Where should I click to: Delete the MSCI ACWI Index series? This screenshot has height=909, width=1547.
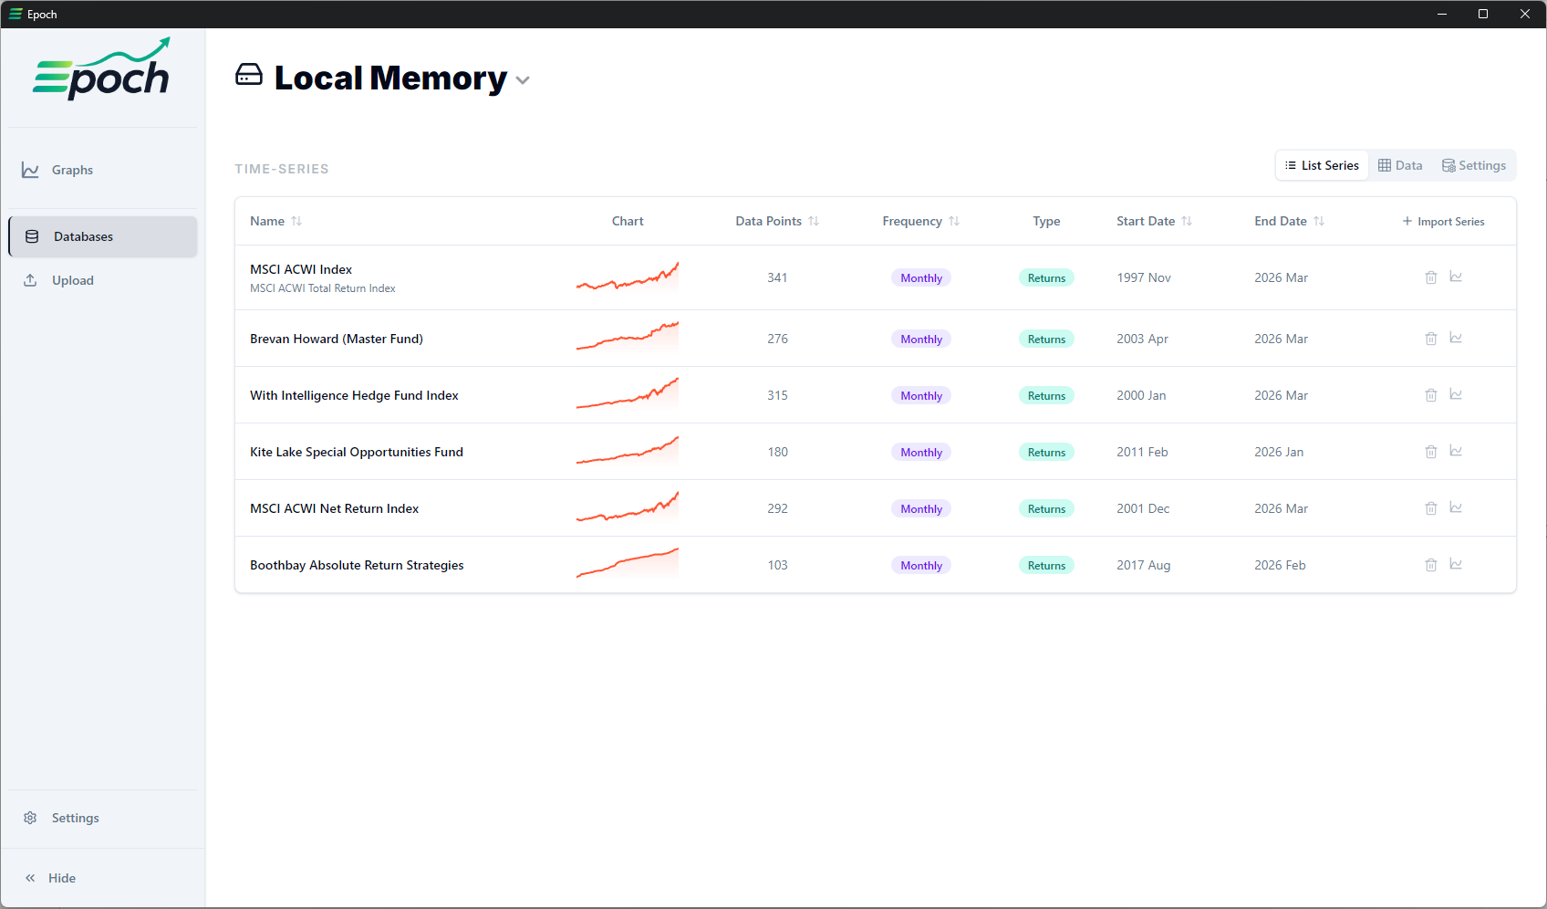tap(1431, 277)
